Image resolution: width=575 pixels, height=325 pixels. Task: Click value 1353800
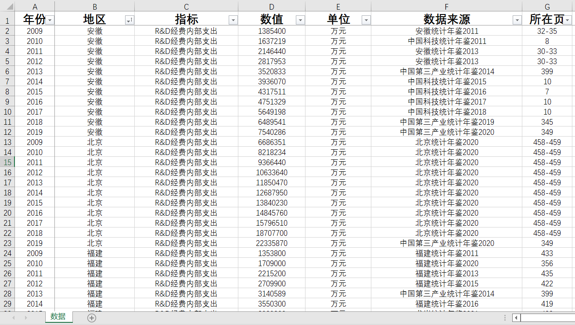pos(272,253)
